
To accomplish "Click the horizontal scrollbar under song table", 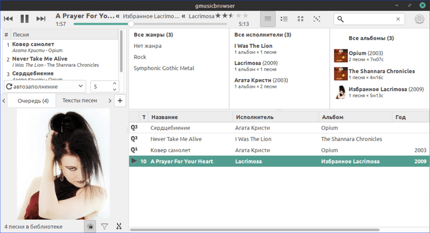I will click(255, 230).
